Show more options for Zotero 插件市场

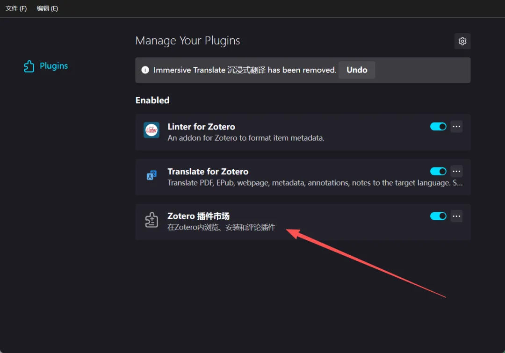456,216
